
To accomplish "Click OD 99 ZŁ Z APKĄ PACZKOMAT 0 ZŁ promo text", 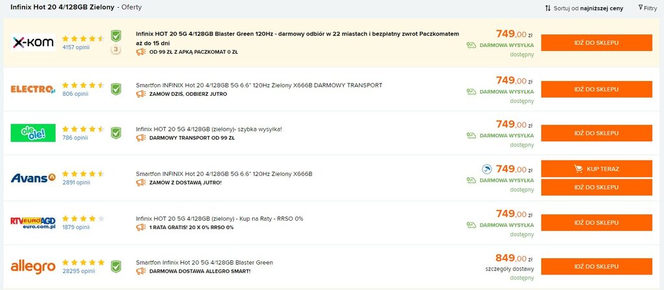I will [193, 52].
